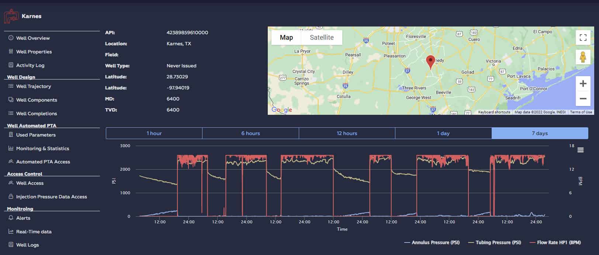The height and width of the screenshot is (255, 599).
Task: Click the Karnes app logo icon
Action: [x=11, y=16]
